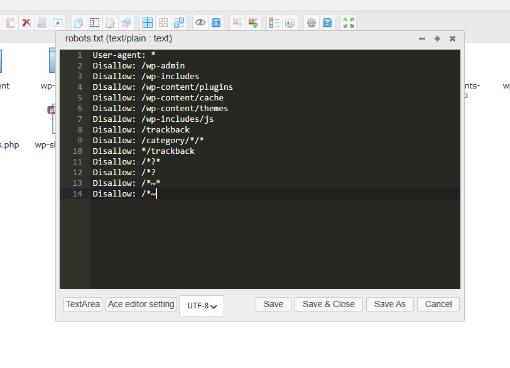Click the Select all icon
Viewport: 510px width, 368px height.
click(x=148, y=23)
